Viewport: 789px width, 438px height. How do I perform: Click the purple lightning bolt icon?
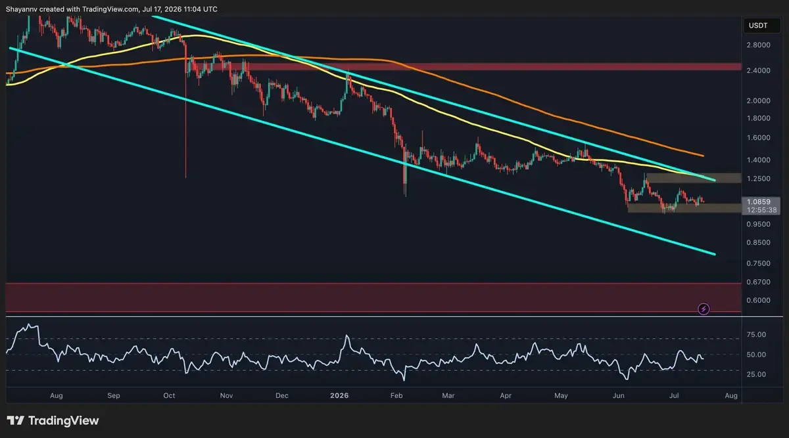(x=704, y=308)
